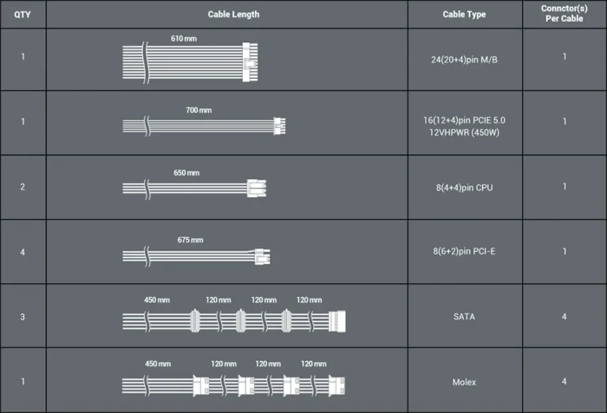This screenshot has width=607, height=413.
Task: Click quantity 1 in the 12VHPWR row
Action: pyautogui.click(x=23, y=122)
